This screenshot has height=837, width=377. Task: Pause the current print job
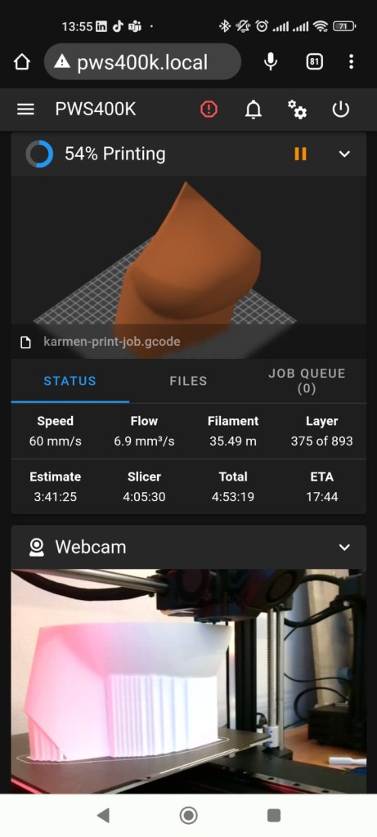301,154
